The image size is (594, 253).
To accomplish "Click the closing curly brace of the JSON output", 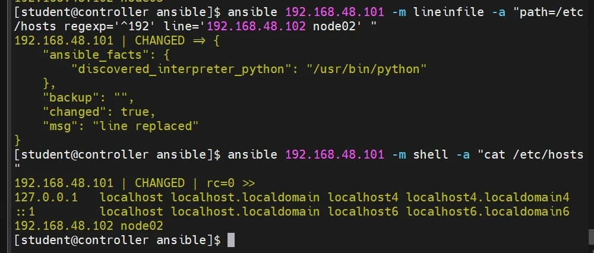I will coord(18,140).
